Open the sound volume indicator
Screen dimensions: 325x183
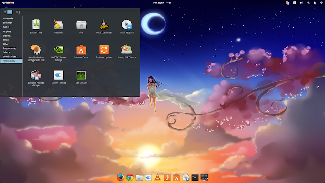301,3
